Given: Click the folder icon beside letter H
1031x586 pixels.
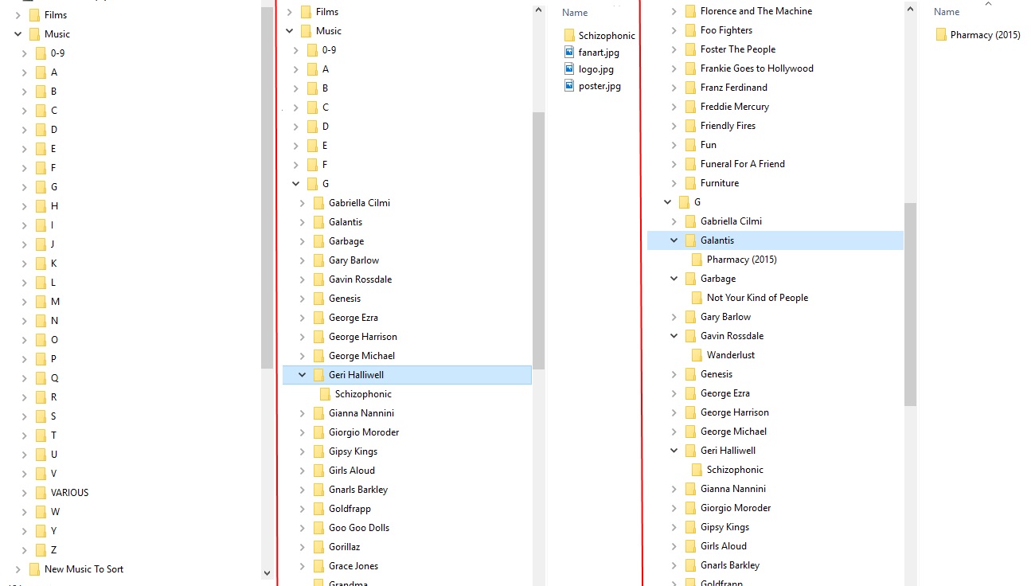Looking at the screenshot, I should (x=41, y=206).
